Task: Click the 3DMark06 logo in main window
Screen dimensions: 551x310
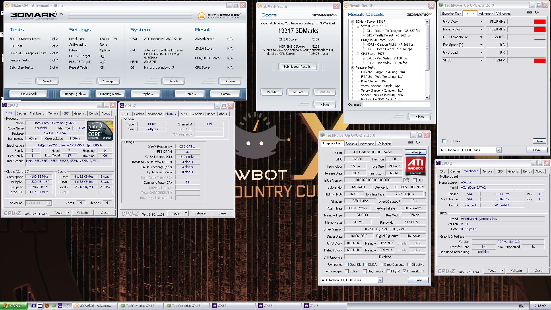Action: coord(36,16)
